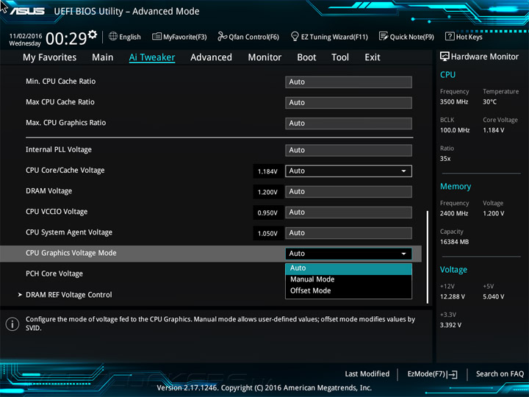529x397 pixels.
Task: Go to the Monitor tab
Action: click(264, 57)
